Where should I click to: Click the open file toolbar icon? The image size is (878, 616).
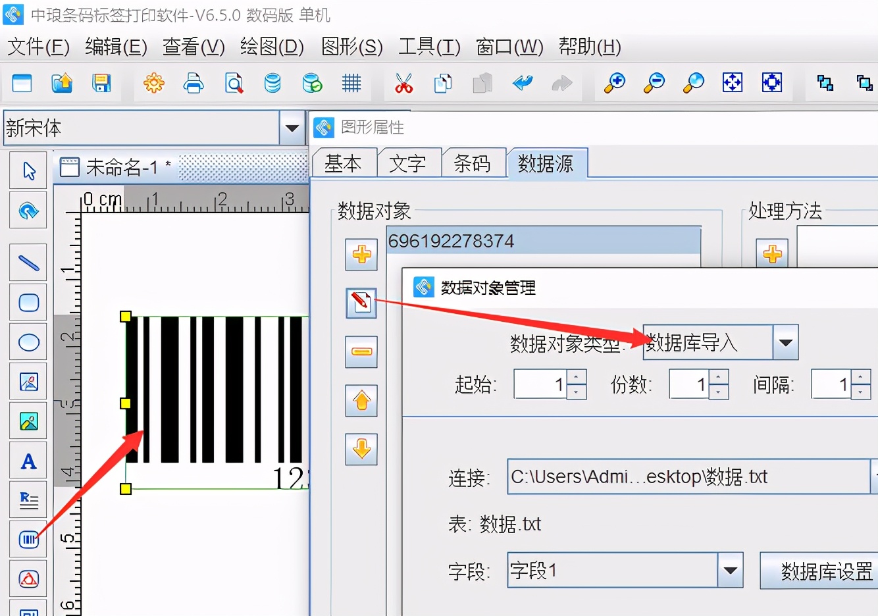coord(62,83)
